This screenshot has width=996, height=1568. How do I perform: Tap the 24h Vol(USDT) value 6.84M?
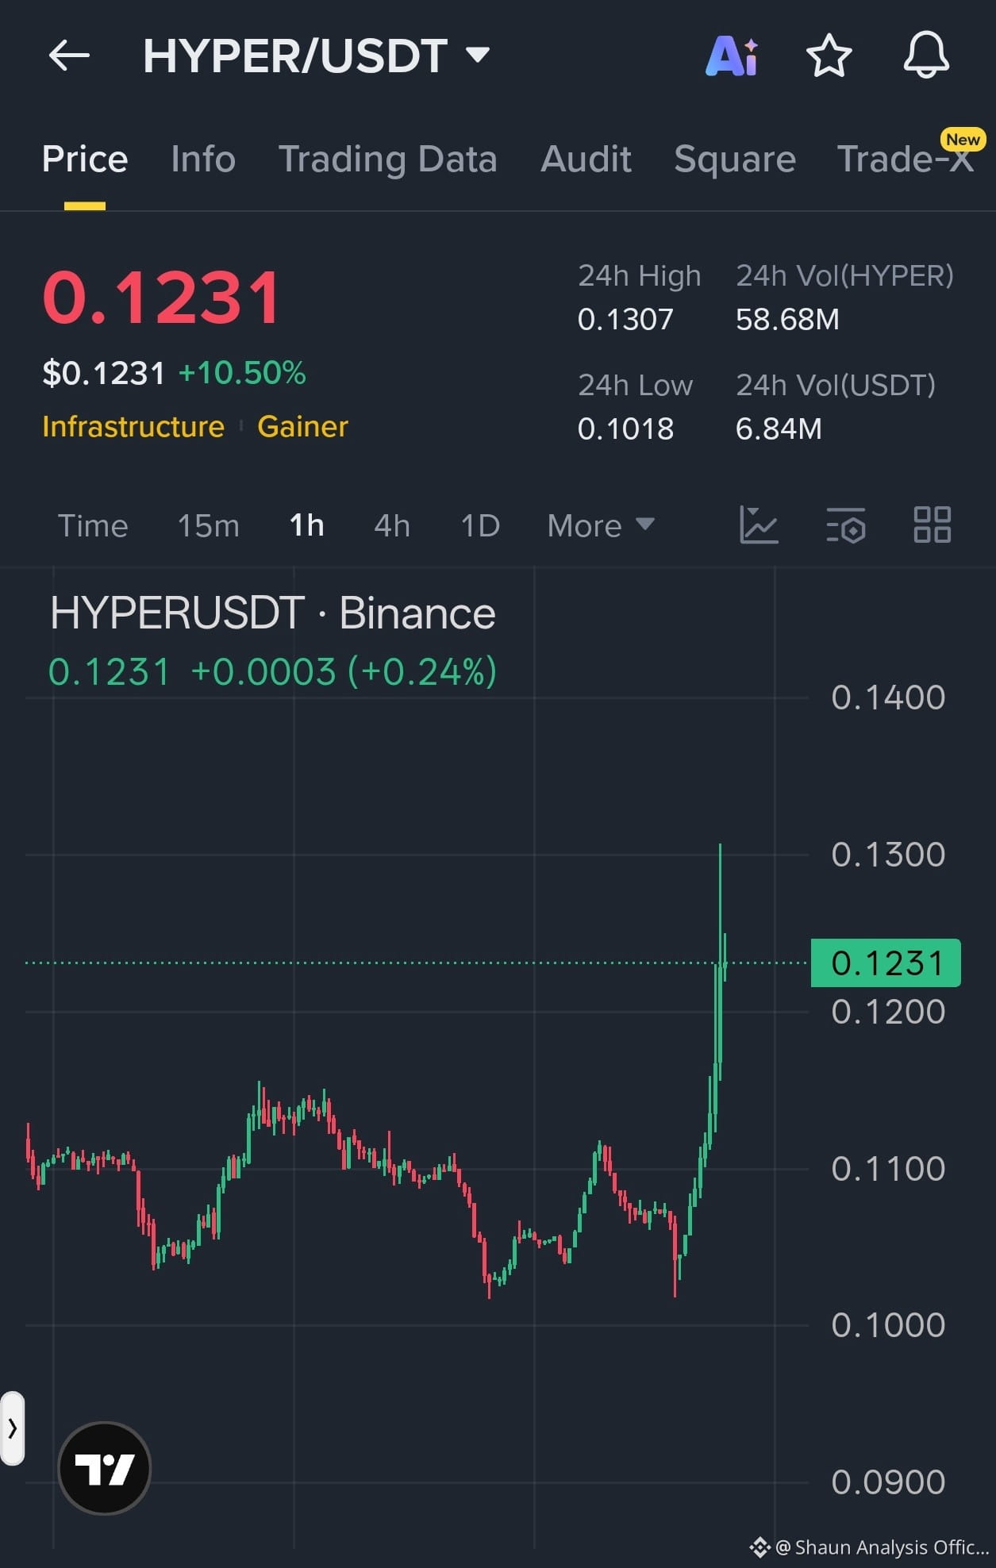tap(779, 429)
